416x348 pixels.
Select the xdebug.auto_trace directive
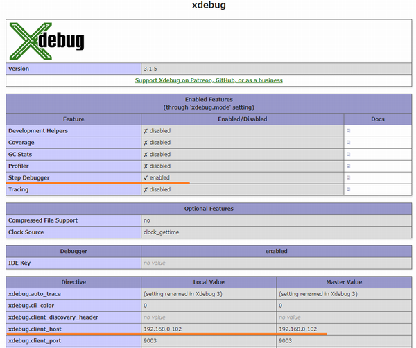(x=35, y=294)
